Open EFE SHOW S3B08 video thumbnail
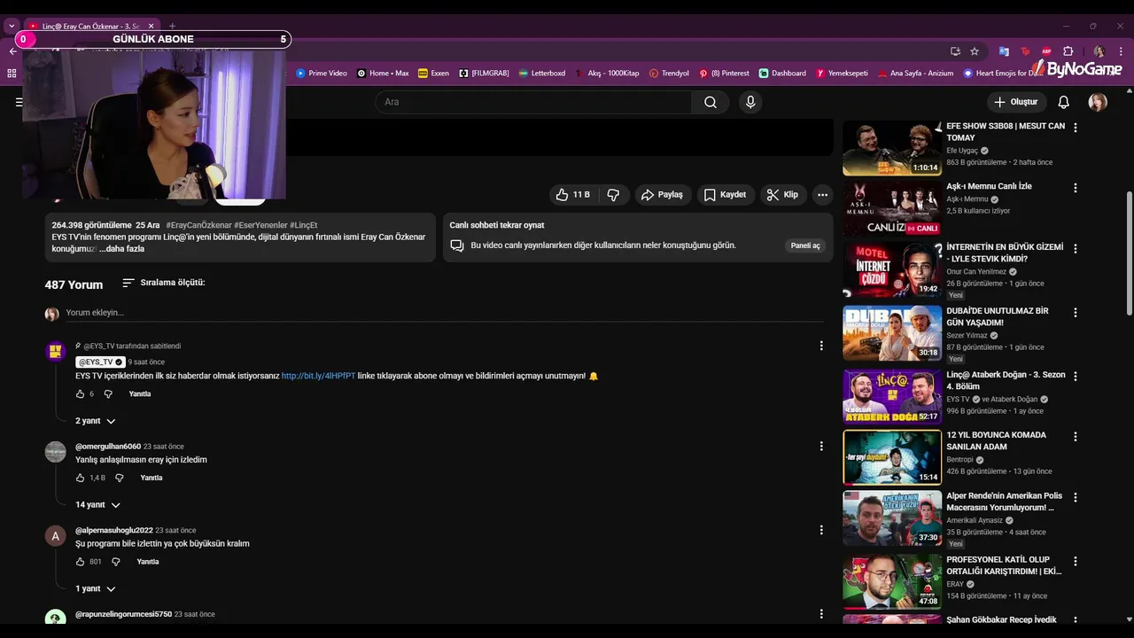 pyautogui.click(x=892, y=149)
